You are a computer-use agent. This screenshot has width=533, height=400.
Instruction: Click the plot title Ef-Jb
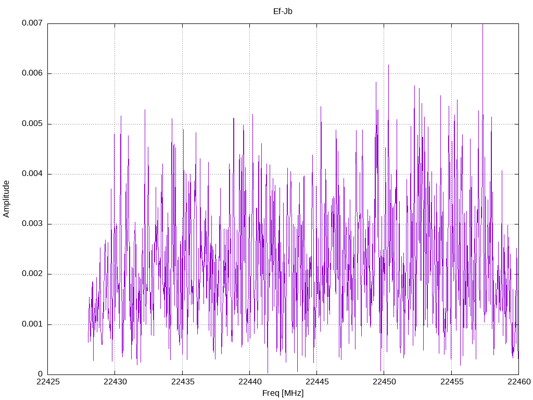[283, 11]
